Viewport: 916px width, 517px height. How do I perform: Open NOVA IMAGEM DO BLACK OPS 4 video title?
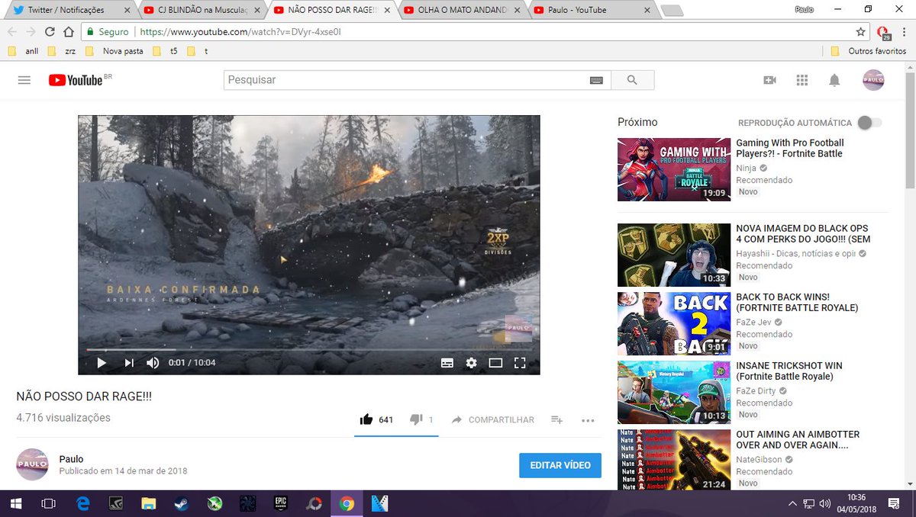coord(801,234)
